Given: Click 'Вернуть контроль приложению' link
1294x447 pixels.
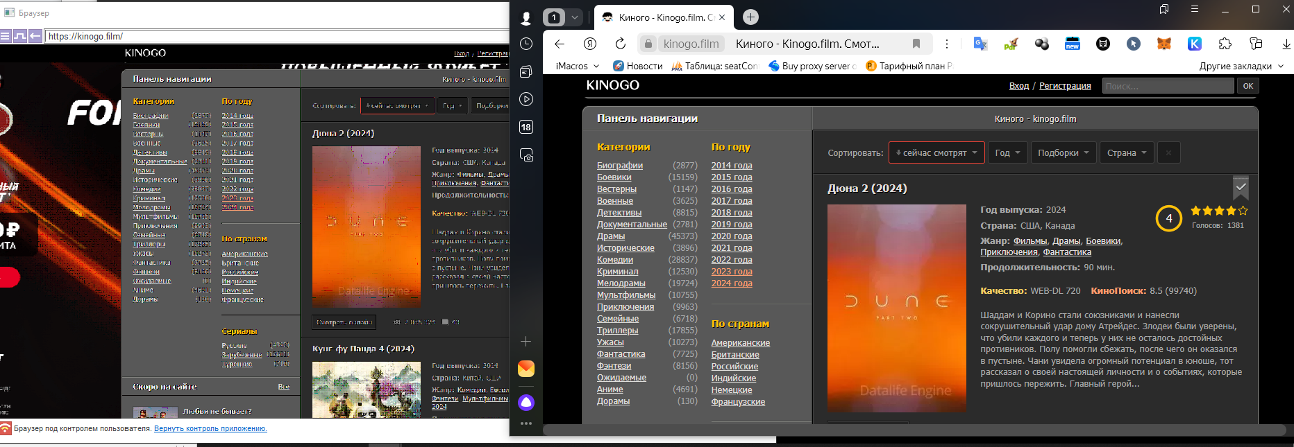Looking at the screenshot, I should point(210,428).
